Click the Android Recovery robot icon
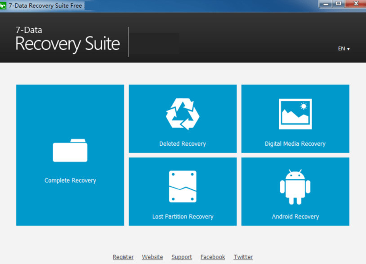 click(x=295, y=187)
